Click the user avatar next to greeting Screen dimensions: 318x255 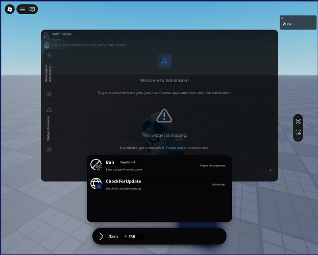click(46, 45)
